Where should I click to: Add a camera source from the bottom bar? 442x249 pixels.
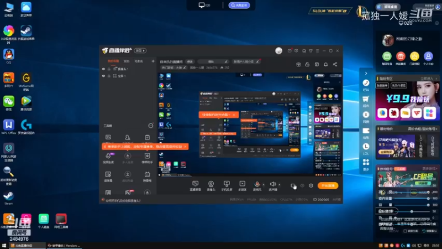pyautogui.click(x=211, y=186)
